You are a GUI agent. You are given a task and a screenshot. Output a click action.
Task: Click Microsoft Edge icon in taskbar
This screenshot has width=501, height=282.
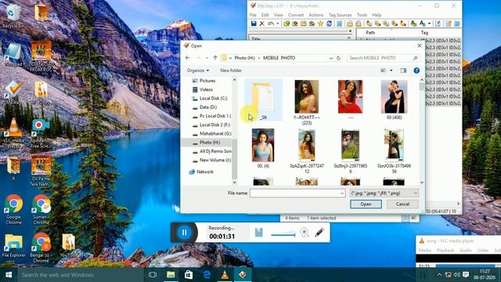(x=207, y=275)
